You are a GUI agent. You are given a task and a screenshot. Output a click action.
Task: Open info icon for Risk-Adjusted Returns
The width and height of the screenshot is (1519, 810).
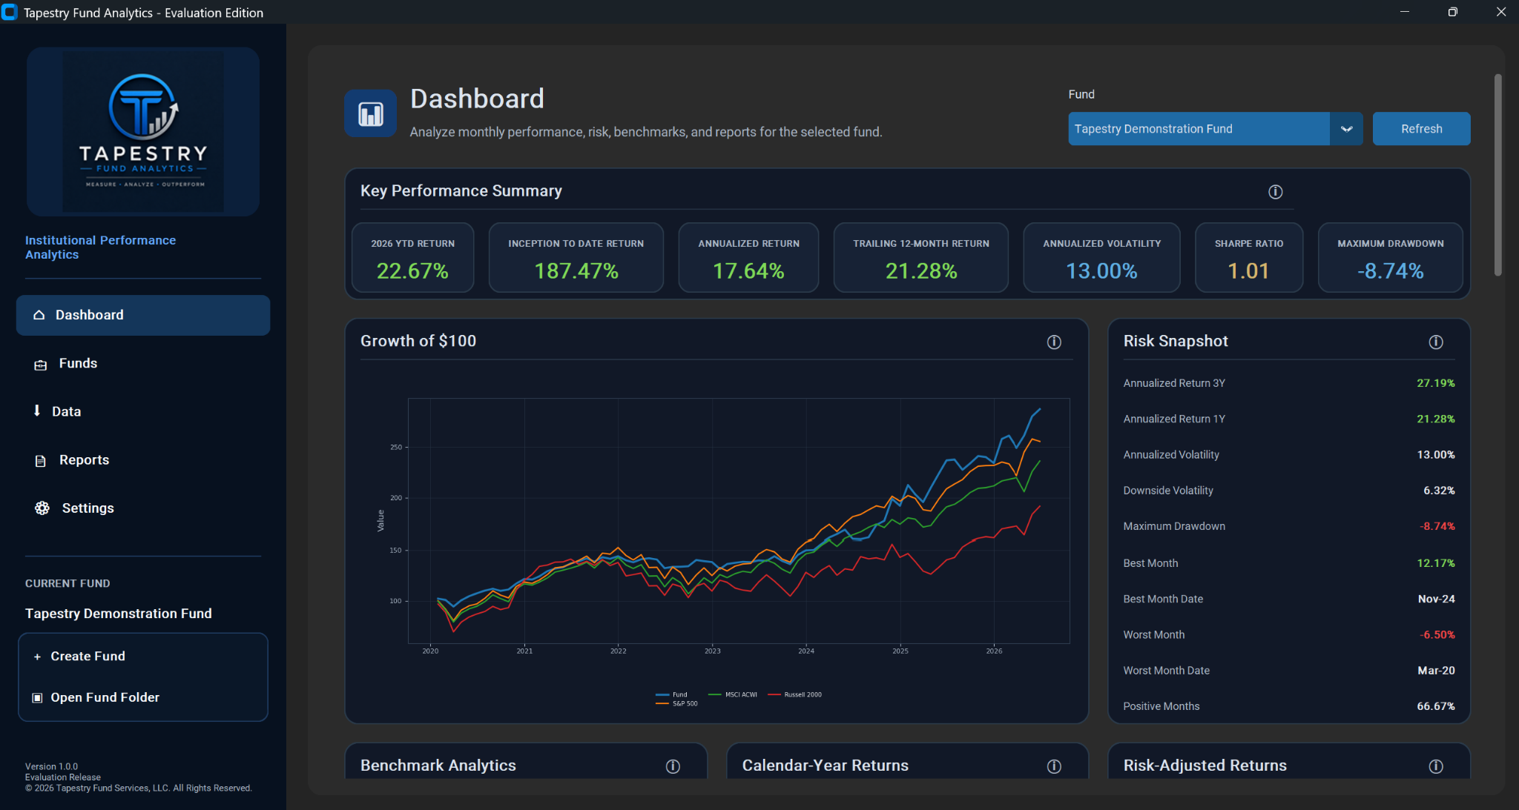coord(1436,766)
